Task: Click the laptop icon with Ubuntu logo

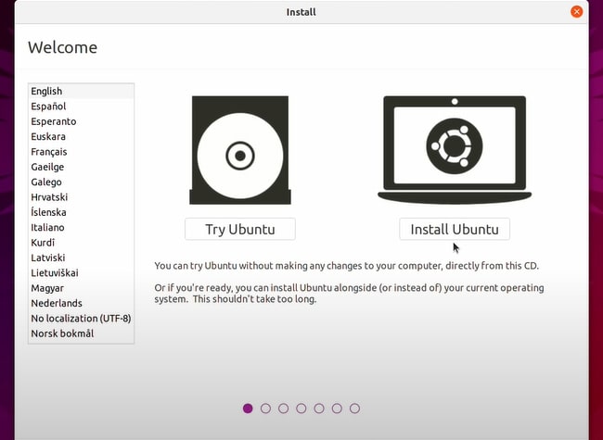Action: 455,150
